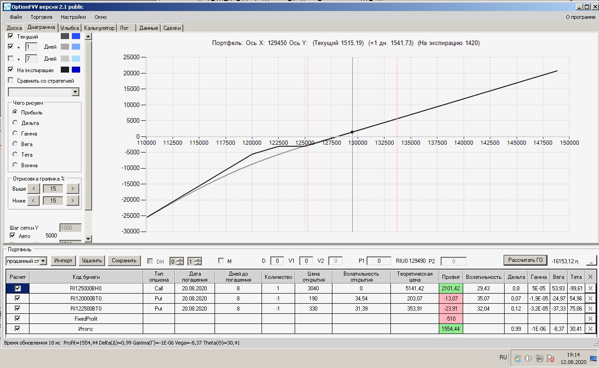599x368 pixels.
Task: Uncheck the Текущий curve checkbox
Action: [11, 36]
